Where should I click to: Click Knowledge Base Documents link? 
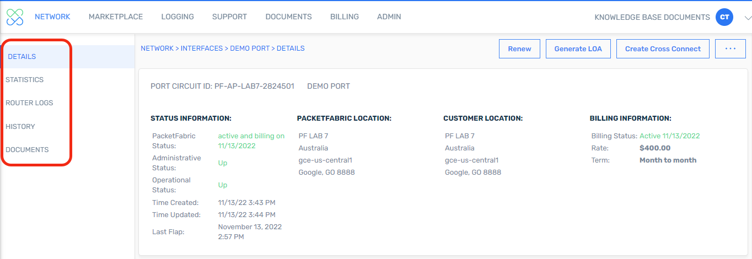[x=652, y=18]
